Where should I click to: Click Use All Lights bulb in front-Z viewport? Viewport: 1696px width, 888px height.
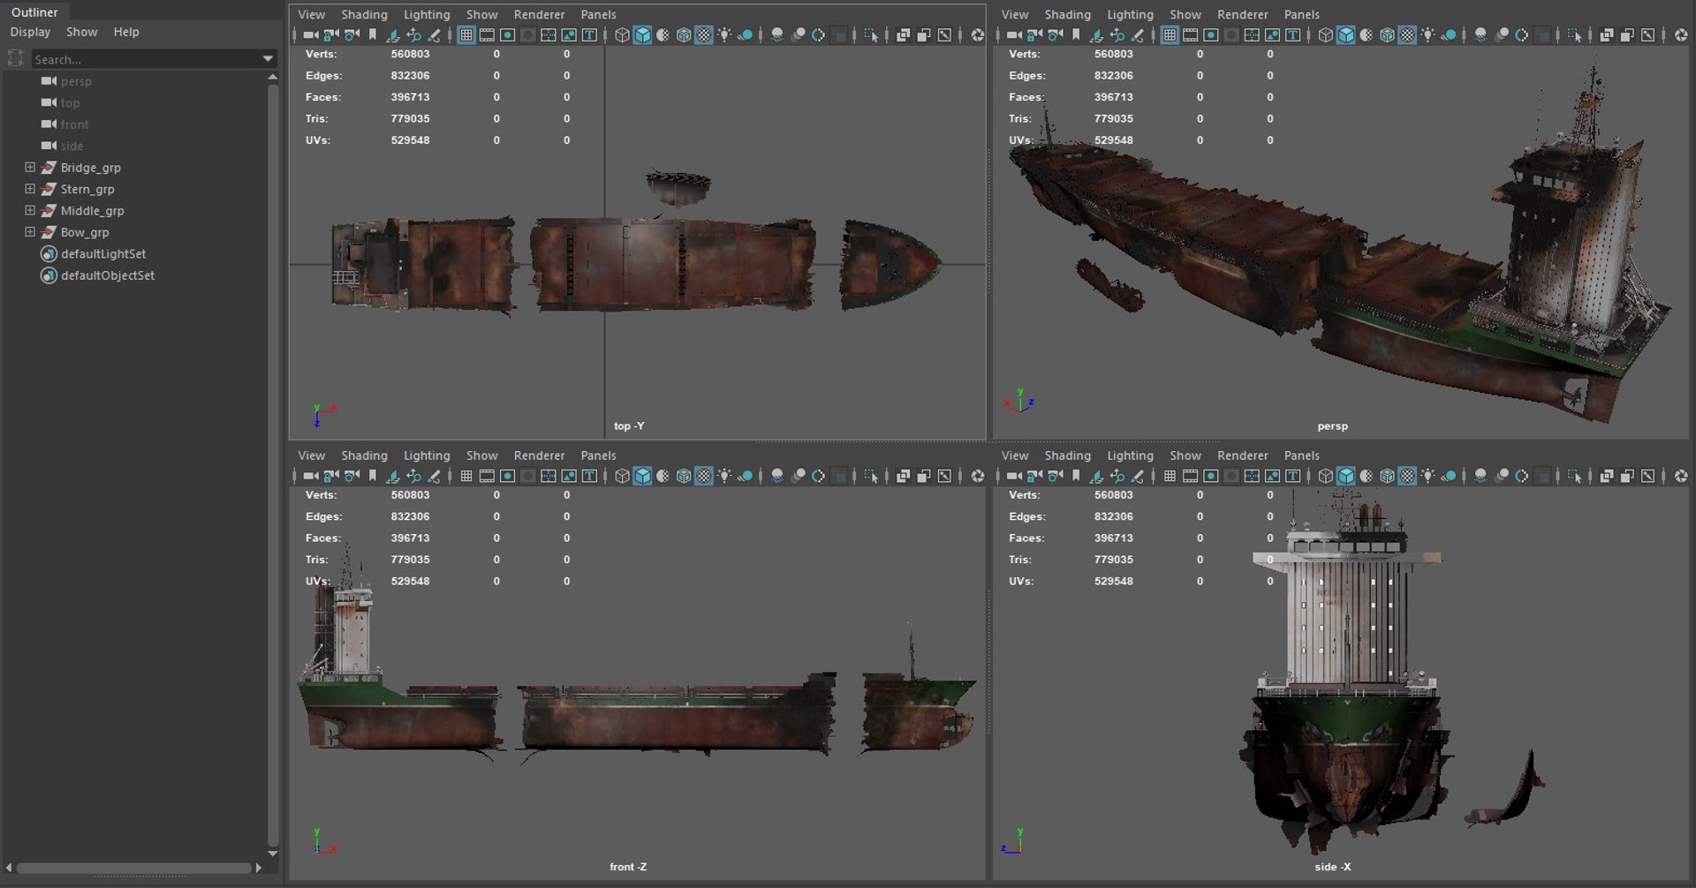point(724,476)
